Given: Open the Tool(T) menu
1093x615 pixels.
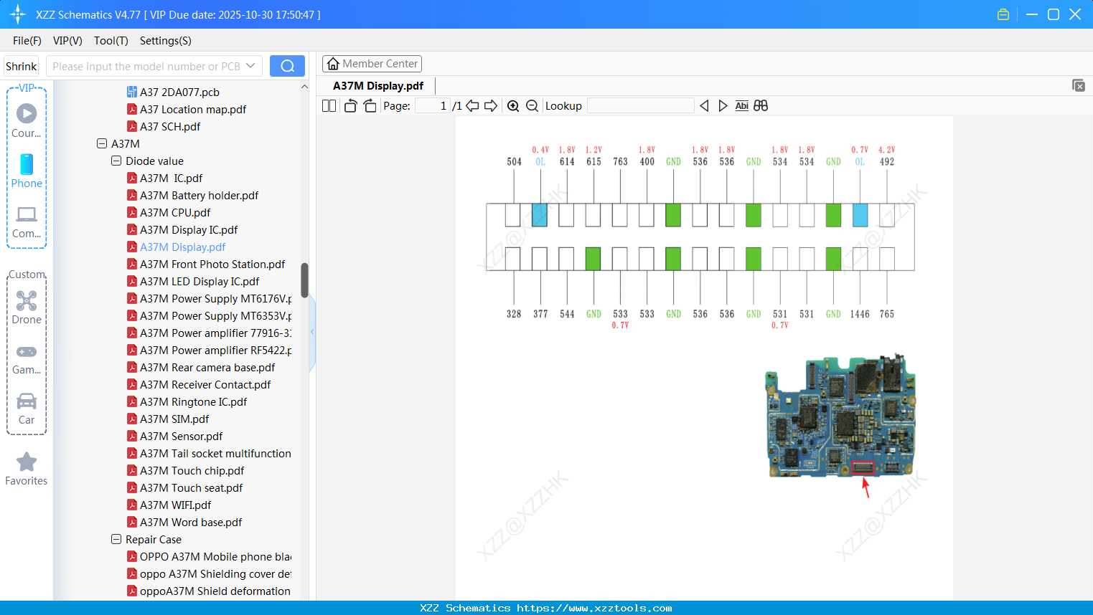Looking at the screenshot, I should click(111, 40).
